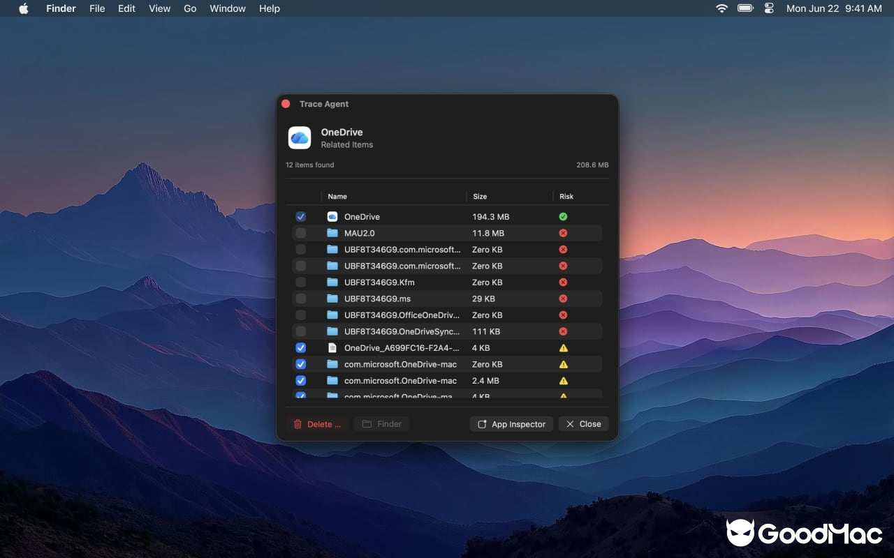Click the UBF8T346G9.Kfm folder icon

click(x=332, y=282)
